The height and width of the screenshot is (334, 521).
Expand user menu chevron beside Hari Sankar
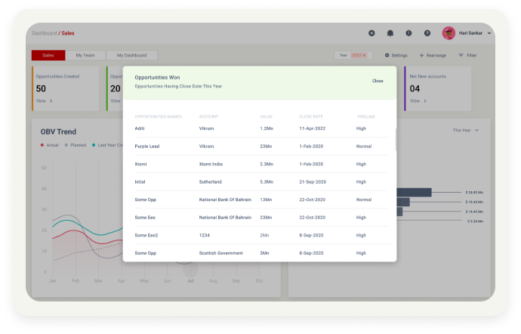point(489,33)
